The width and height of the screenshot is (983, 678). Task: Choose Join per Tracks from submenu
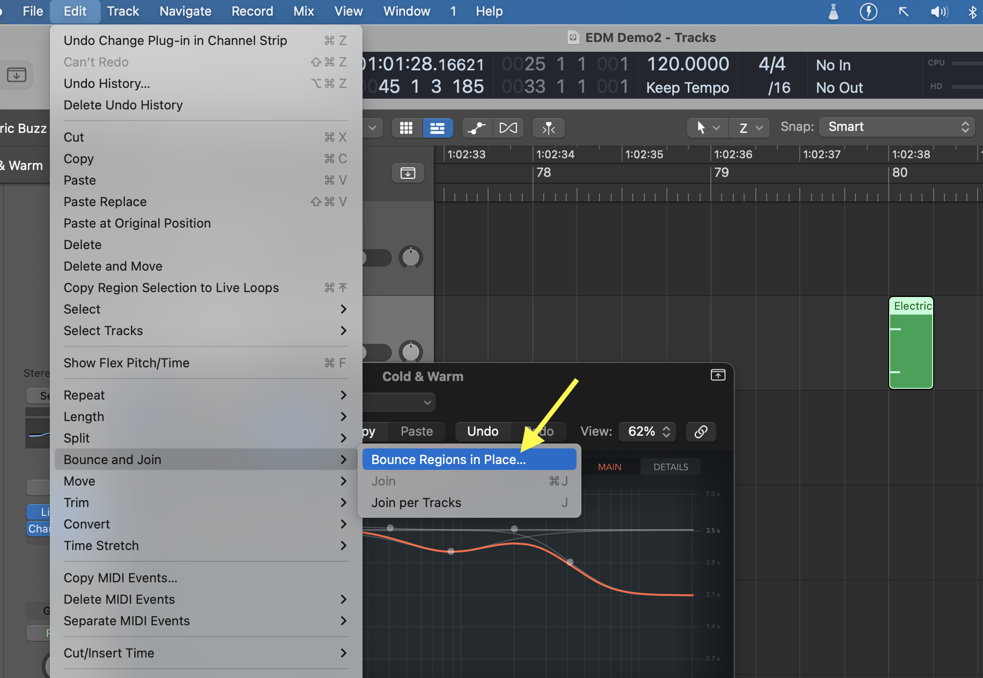(x=416, y=503)
